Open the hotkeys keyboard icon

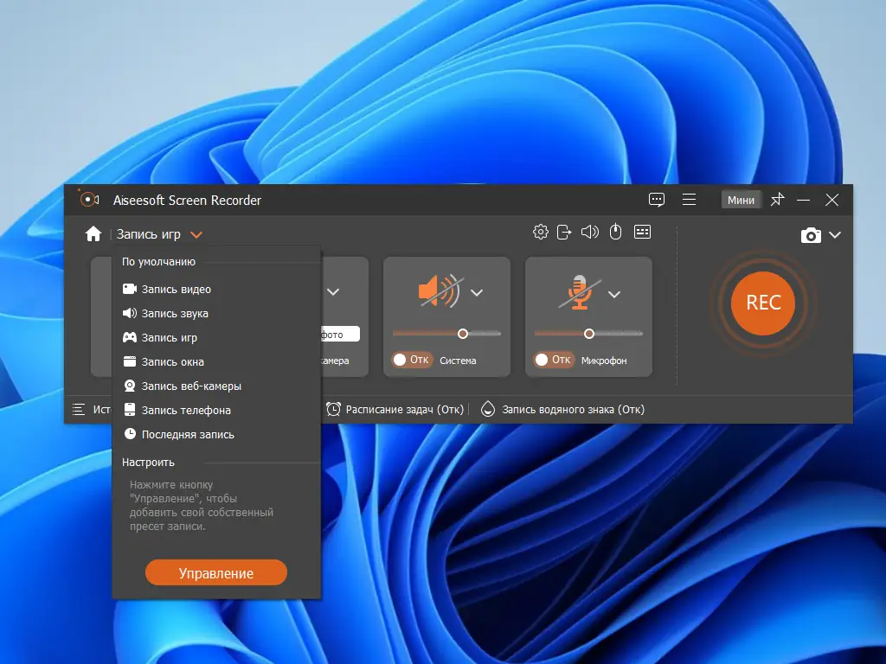pos(643,232)
